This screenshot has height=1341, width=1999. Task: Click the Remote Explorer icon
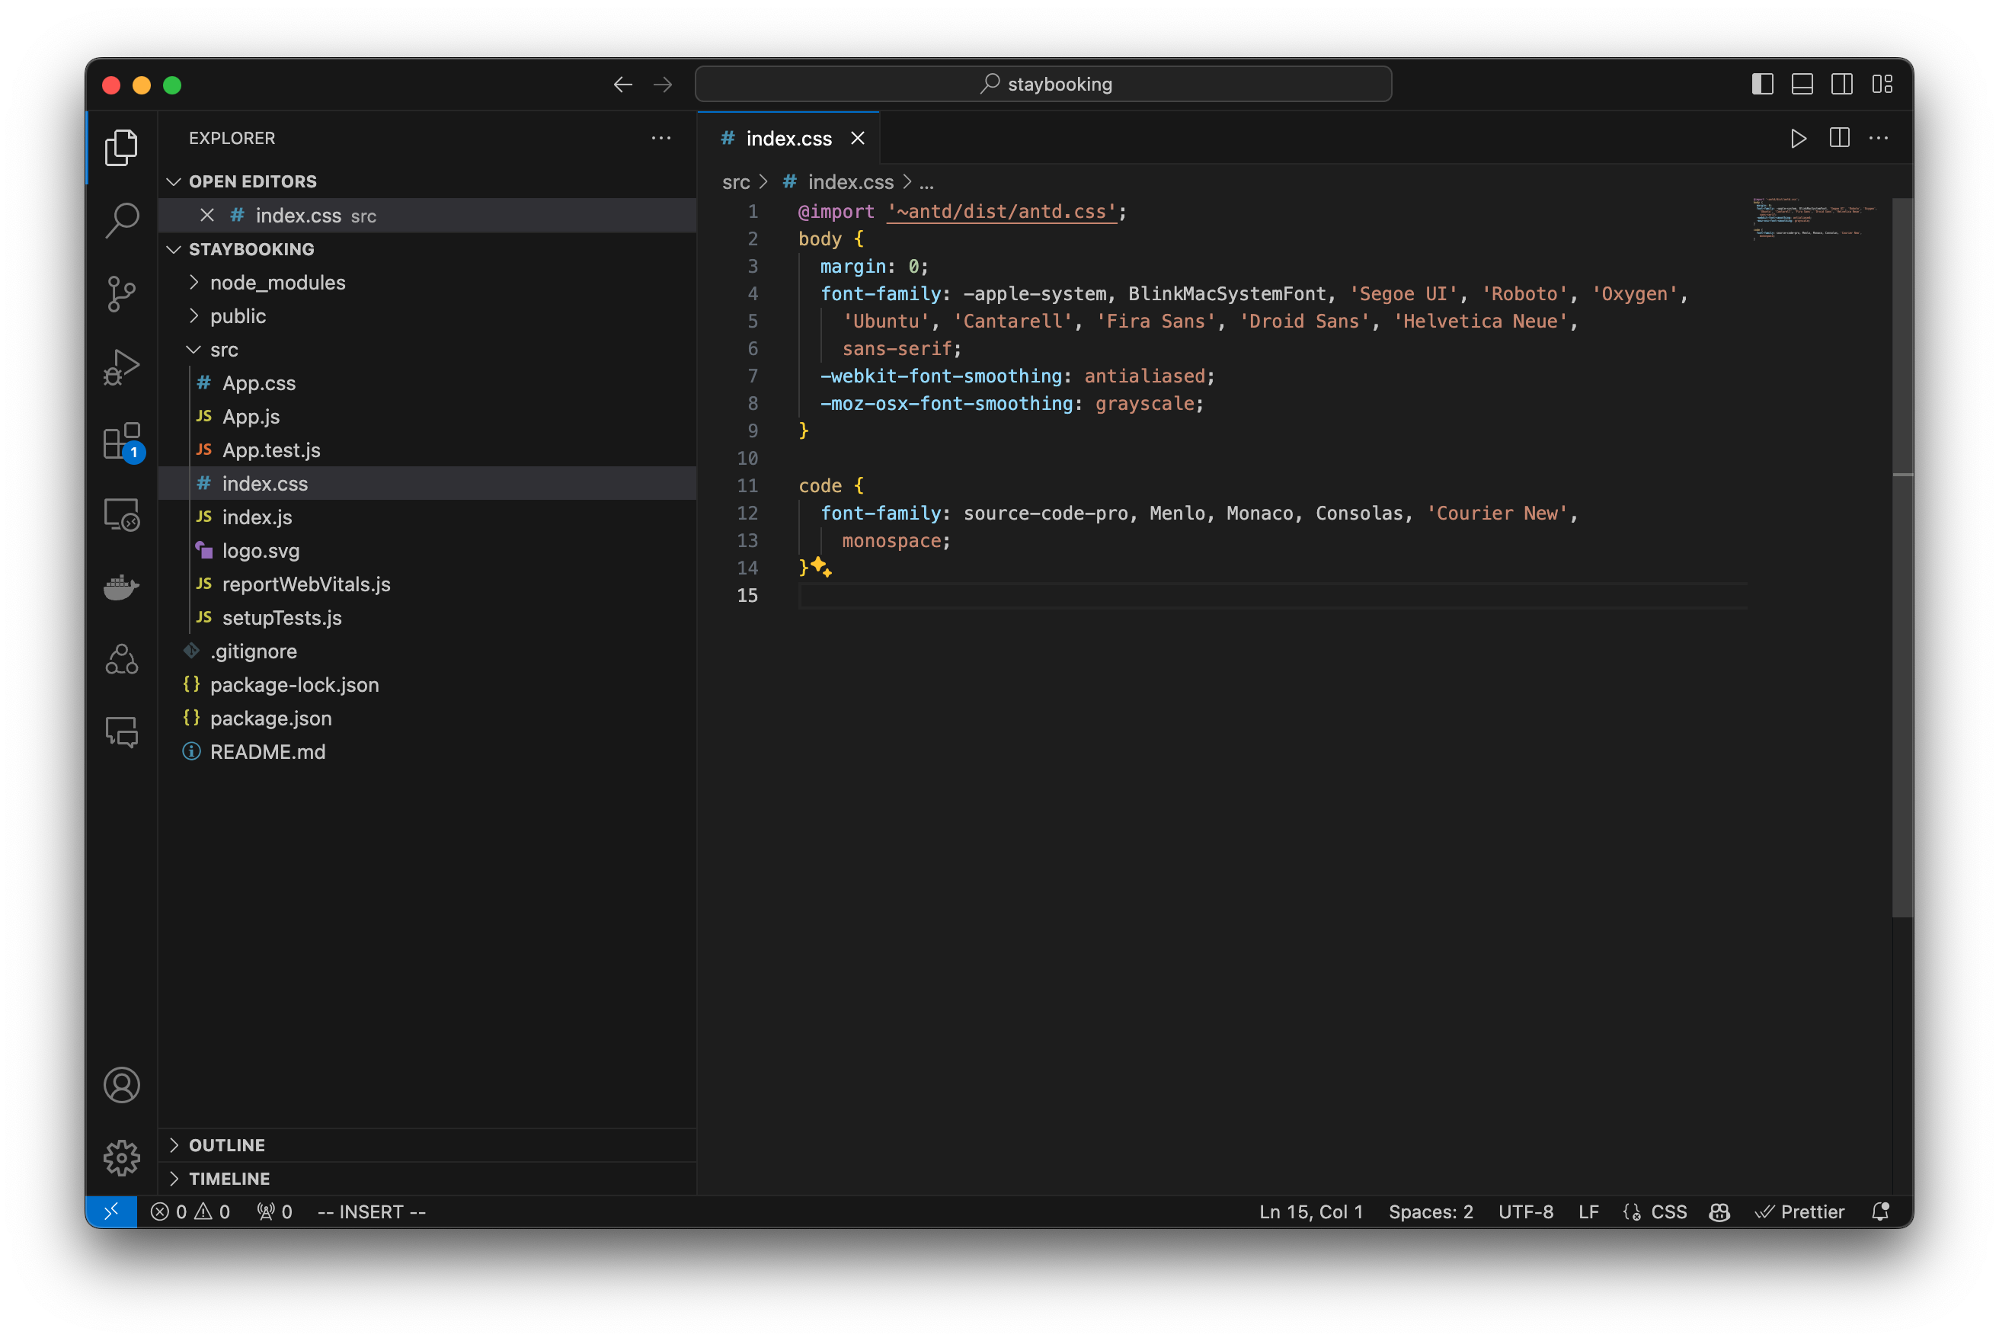tap(121, 514)
